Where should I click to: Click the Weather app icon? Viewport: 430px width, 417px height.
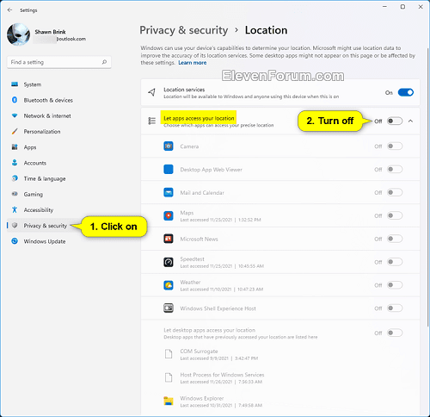point(169,285)
